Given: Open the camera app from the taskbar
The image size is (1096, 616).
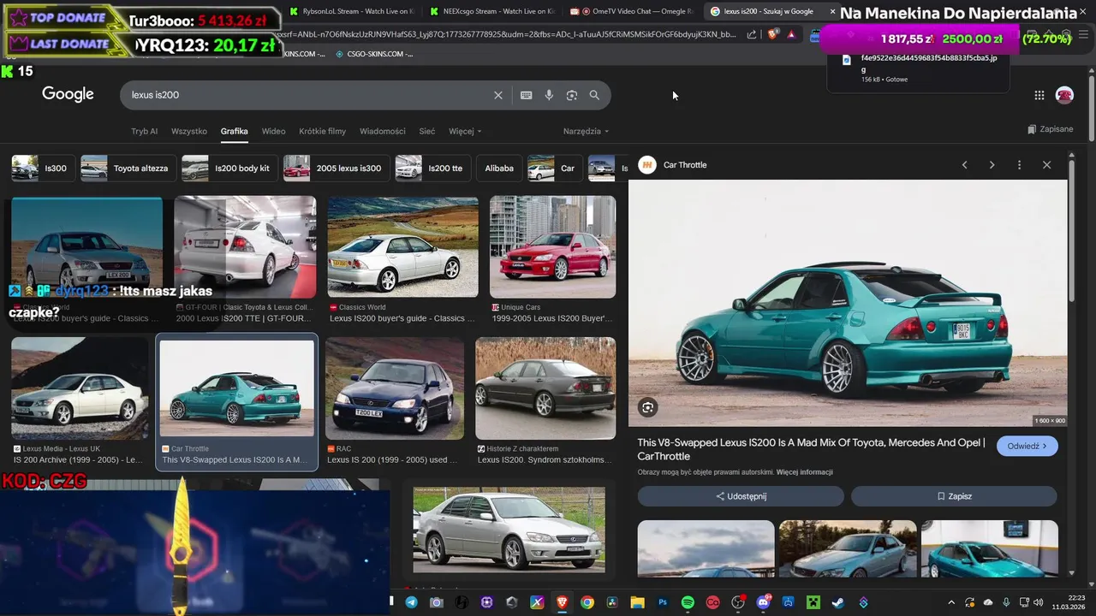Looking at the screenshot, I should 437,602.
